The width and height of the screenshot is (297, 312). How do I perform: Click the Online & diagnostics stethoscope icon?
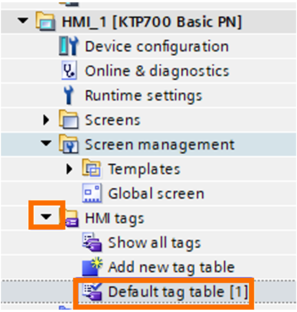69,70
